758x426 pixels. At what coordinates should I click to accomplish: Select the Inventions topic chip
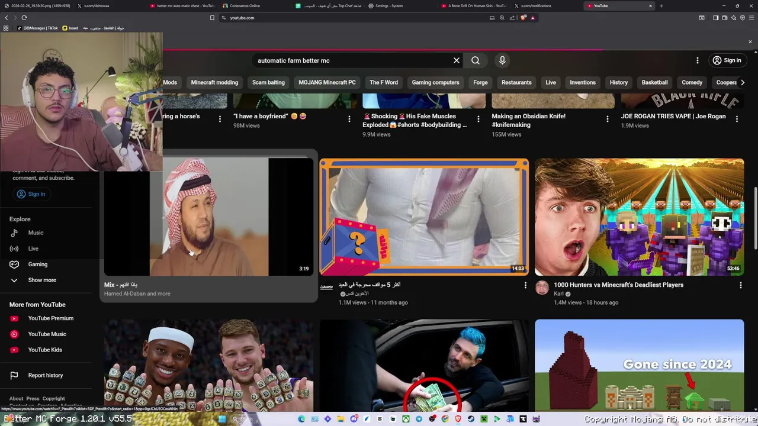583,82
